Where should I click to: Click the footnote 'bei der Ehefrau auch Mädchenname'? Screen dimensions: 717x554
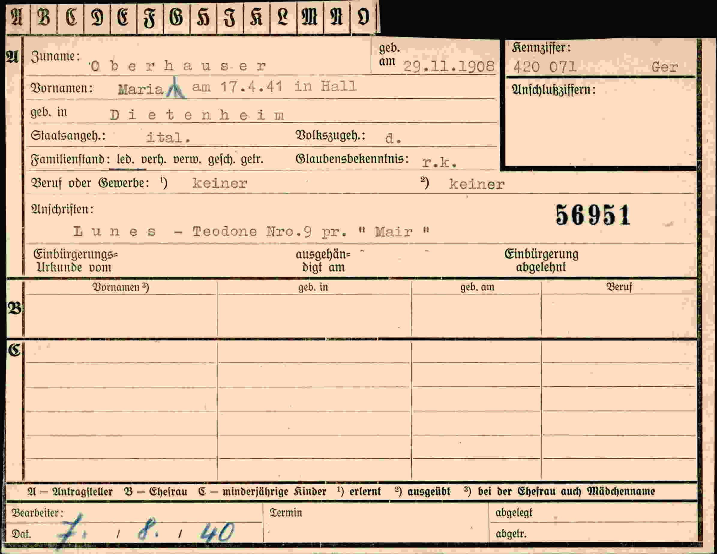pos(566,491)
